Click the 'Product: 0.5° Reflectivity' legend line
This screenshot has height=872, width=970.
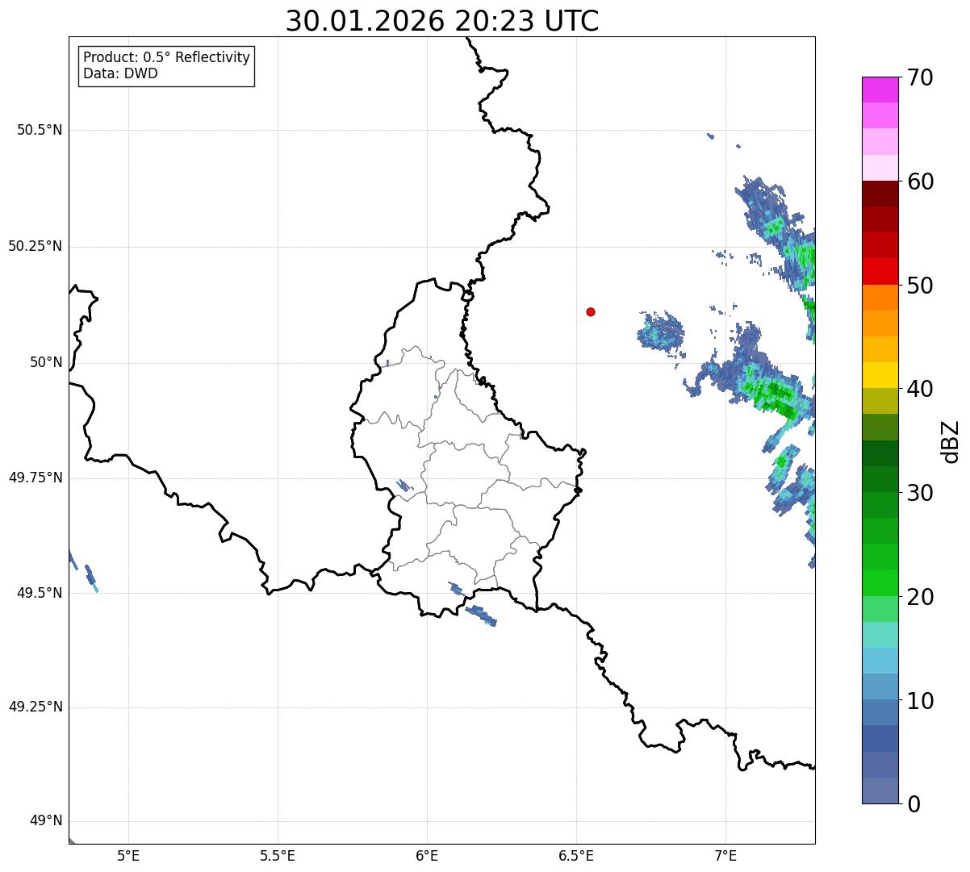166,58
